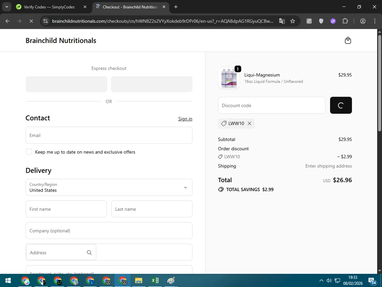382x287 pixels.
Task: Click the Enter shipping address text
Action: click(x=329, y=166)
